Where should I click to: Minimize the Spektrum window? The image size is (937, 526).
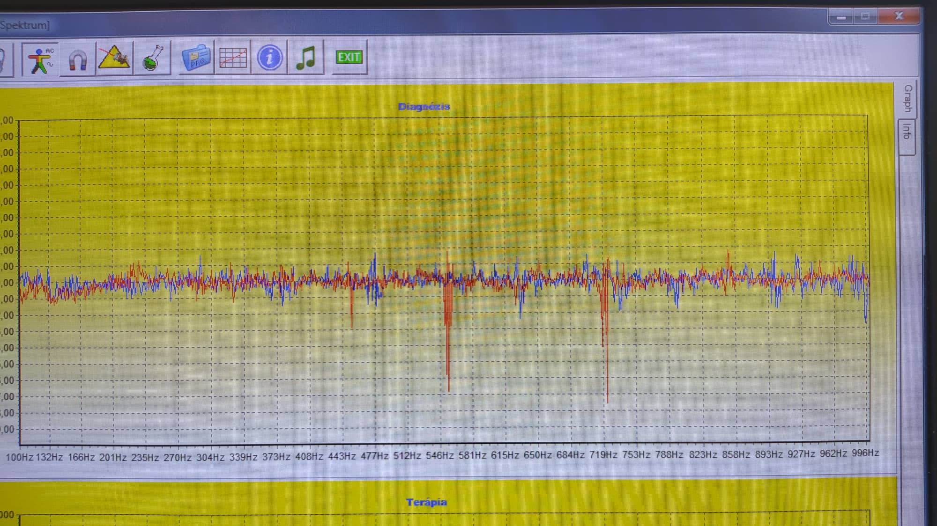[x=841, y=17]
